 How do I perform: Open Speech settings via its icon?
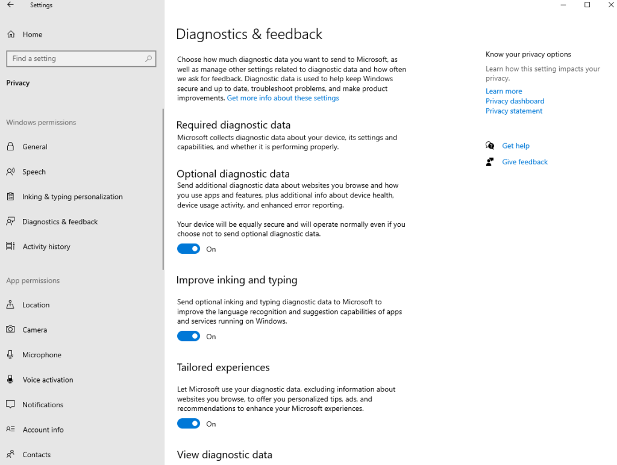(x=11, y=171)
